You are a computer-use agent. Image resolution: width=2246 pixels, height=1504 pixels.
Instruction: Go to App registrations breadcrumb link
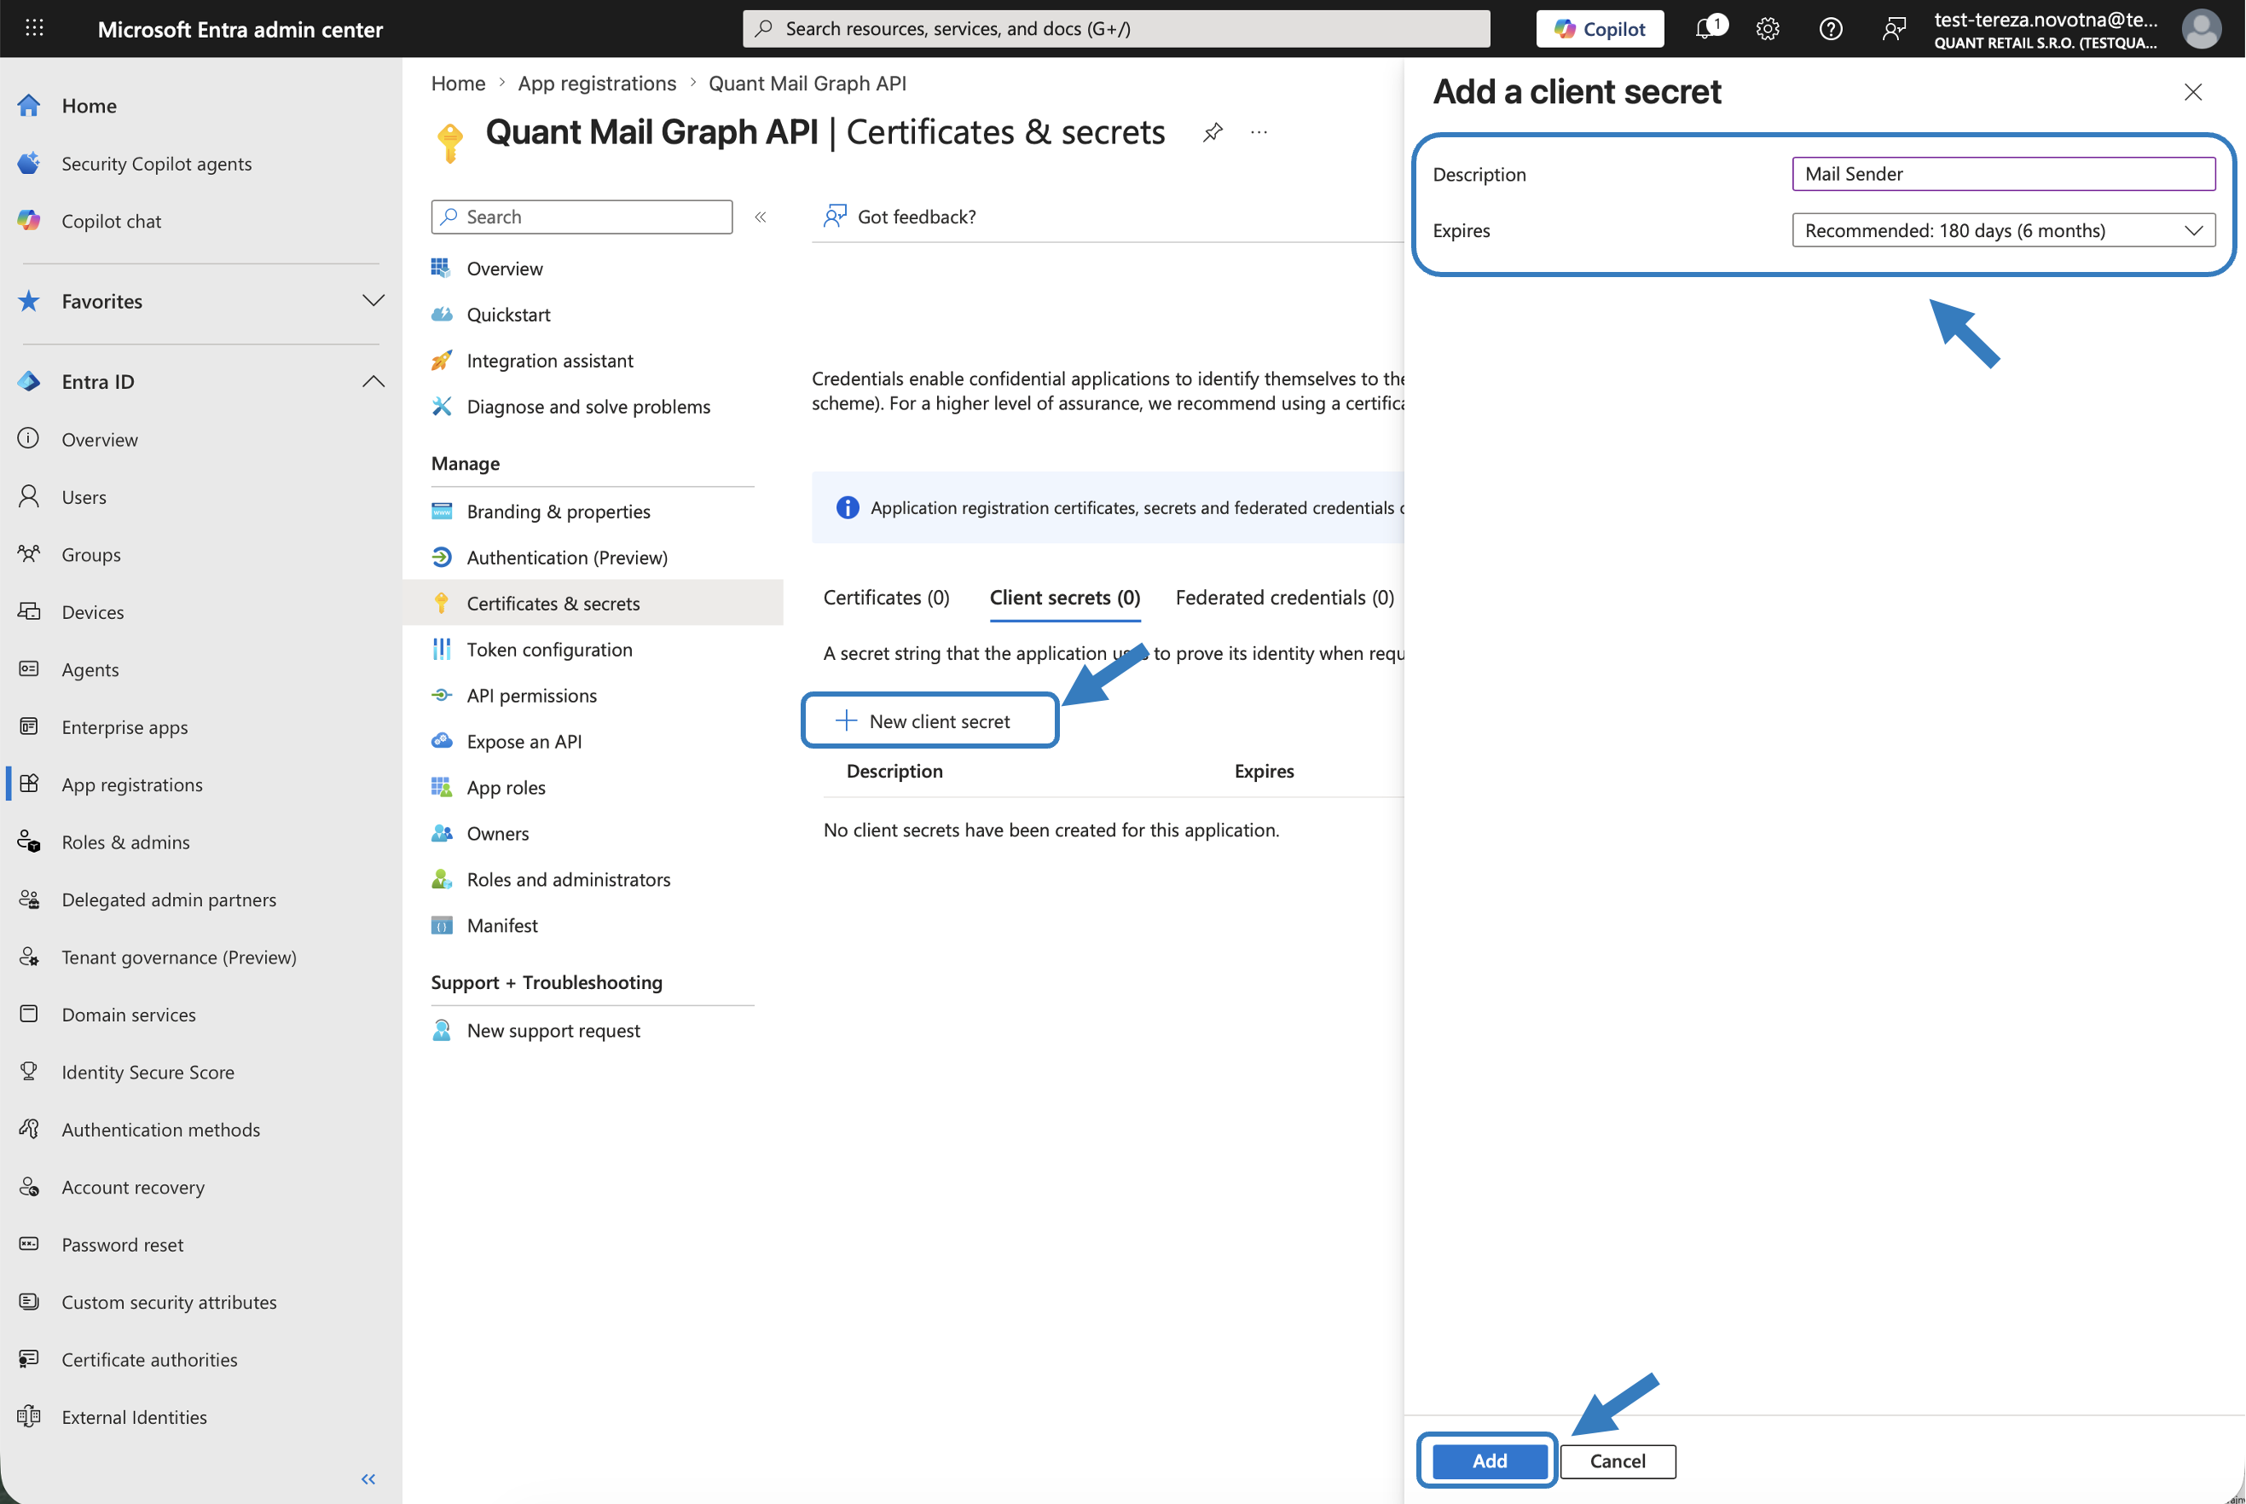pyautogui.click(x=597, y=84)
